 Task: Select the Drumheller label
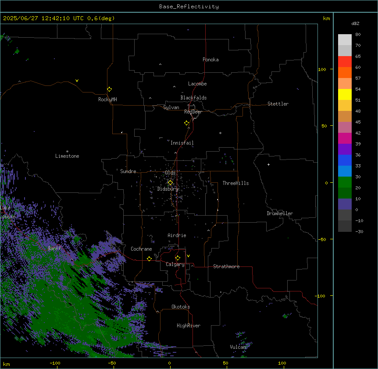coord(280,213)
